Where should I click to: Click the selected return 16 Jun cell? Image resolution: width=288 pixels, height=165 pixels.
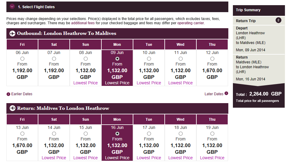tap(117, 143)
